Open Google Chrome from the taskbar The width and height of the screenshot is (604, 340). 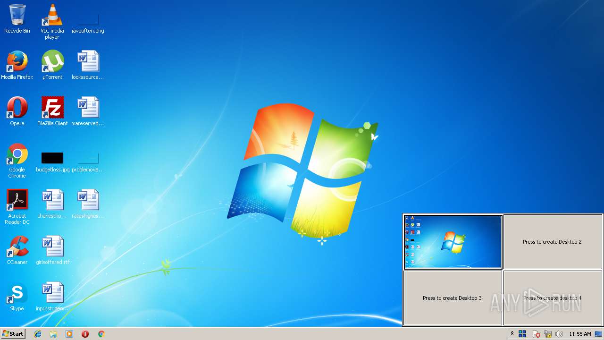(101, 334)
